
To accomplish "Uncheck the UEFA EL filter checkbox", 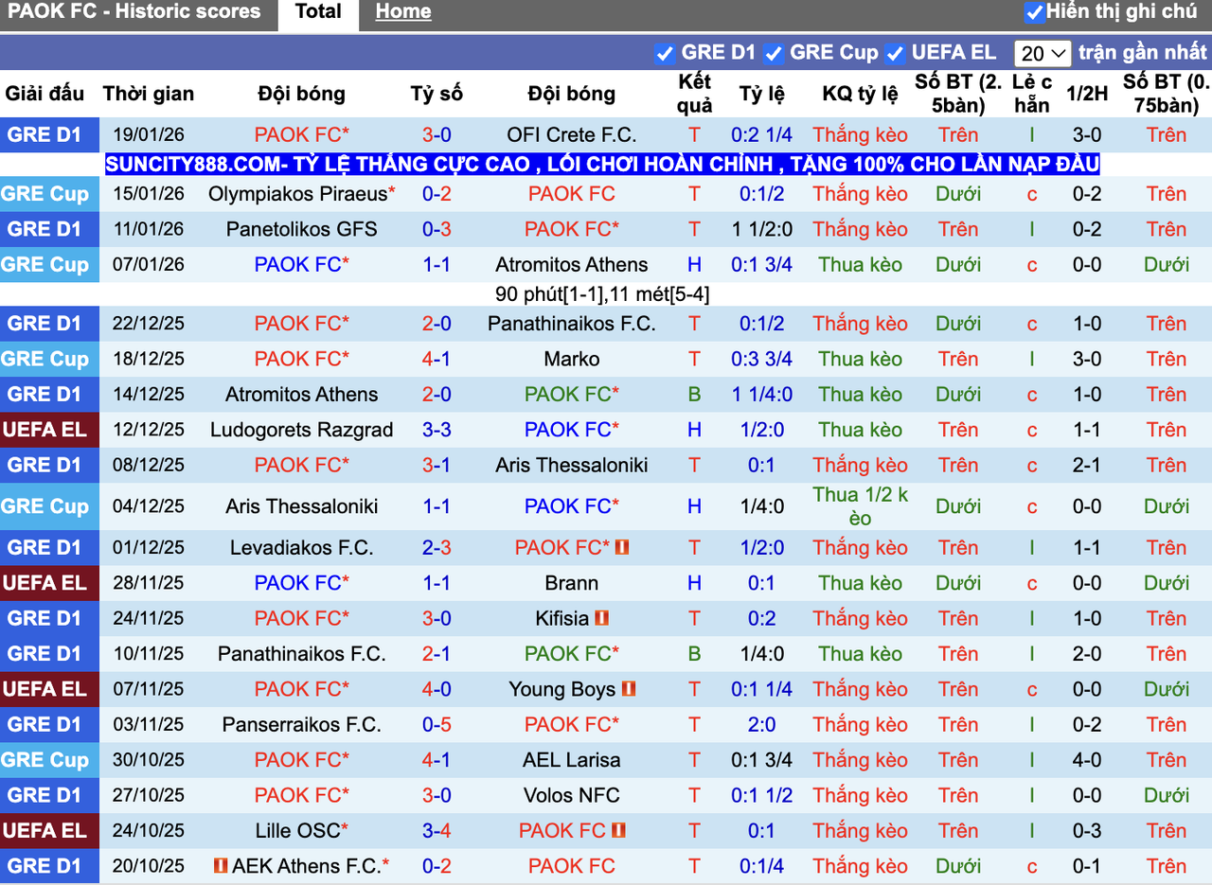I will (895, 53).
